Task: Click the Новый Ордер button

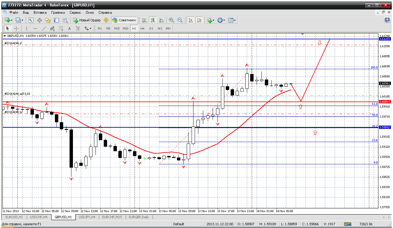Action: click(x=87, y=20)
